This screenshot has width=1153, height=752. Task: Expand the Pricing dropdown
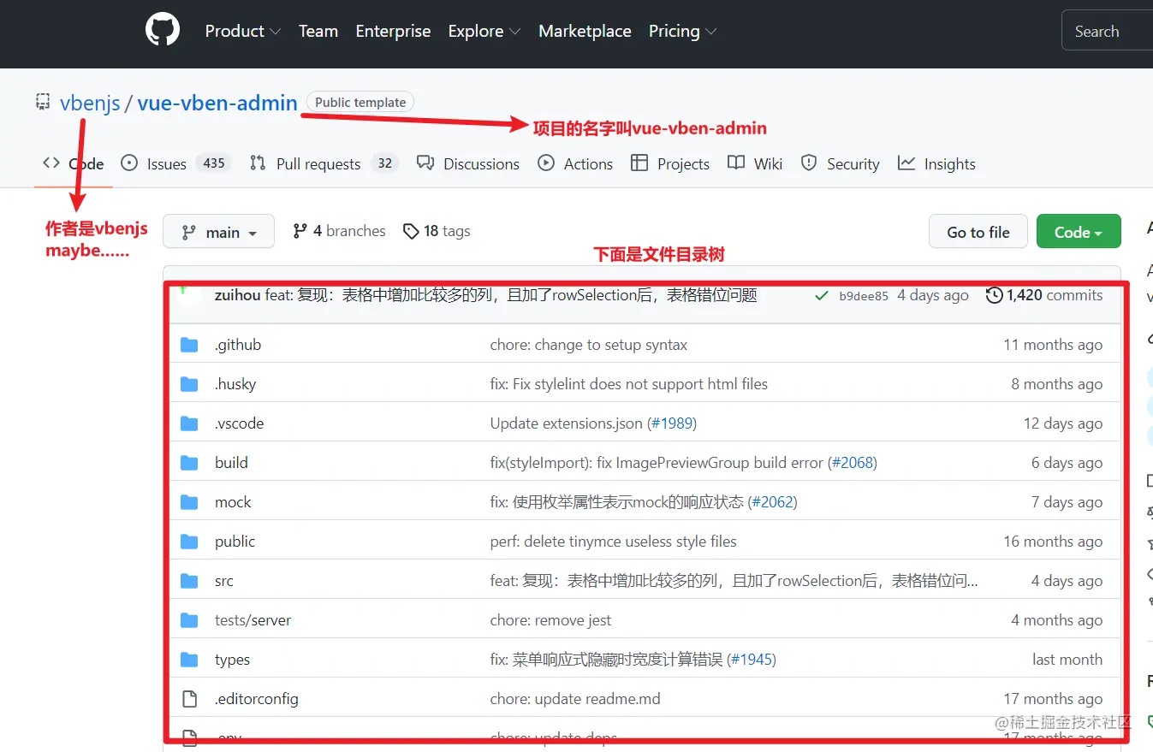coord(682,31)
